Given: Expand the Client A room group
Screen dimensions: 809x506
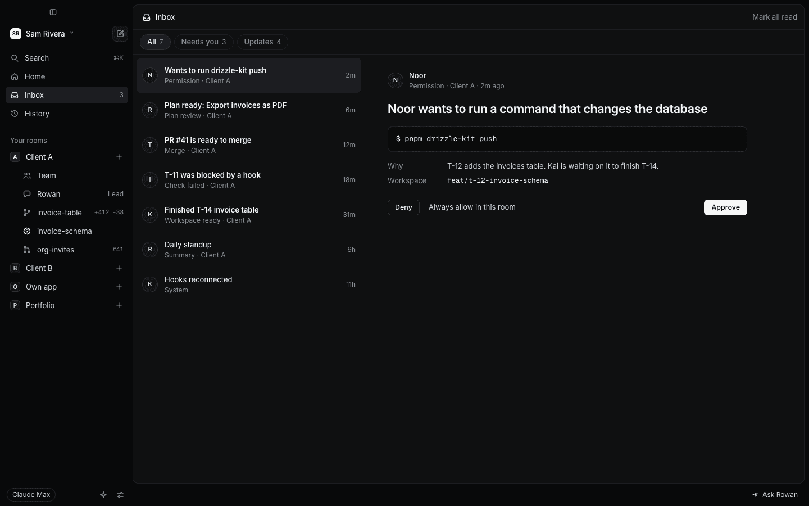Looking at the screenshot, I should click(x=67, y=157).
